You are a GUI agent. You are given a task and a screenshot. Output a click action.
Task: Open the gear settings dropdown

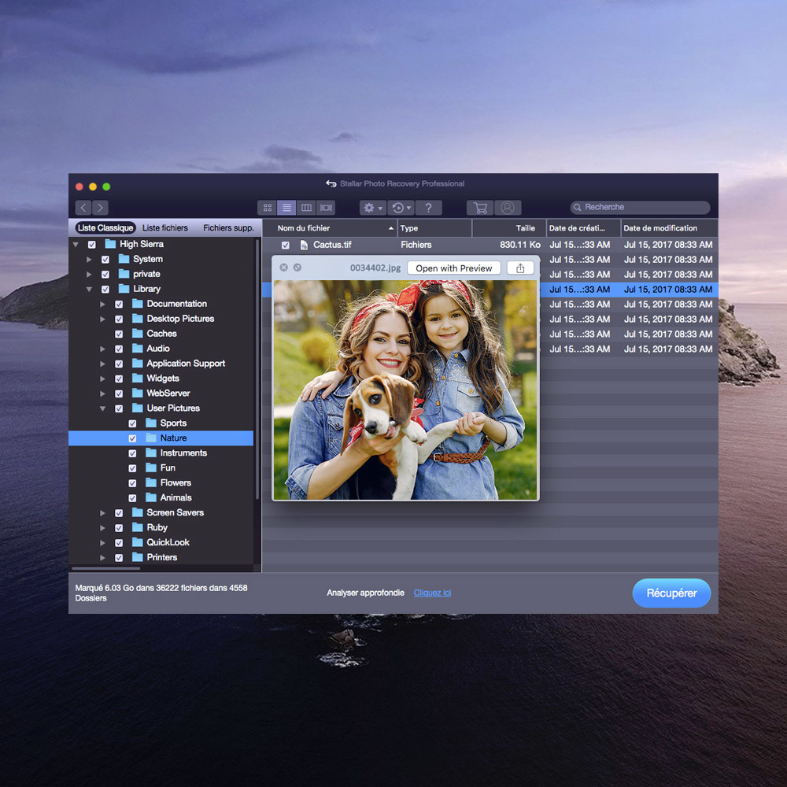pos(372,208)
